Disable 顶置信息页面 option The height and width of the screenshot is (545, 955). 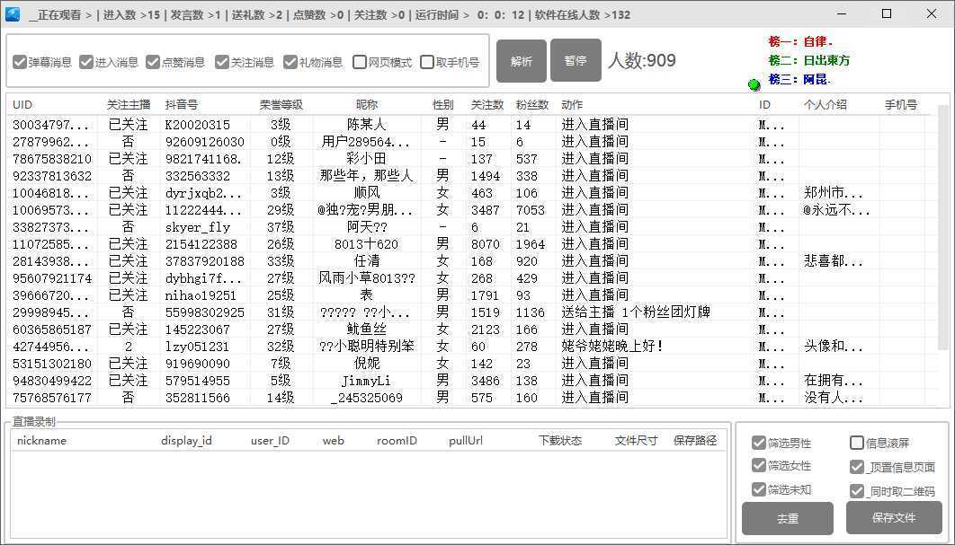click(856, 466)
